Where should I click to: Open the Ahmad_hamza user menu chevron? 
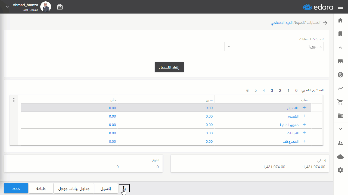7,6
